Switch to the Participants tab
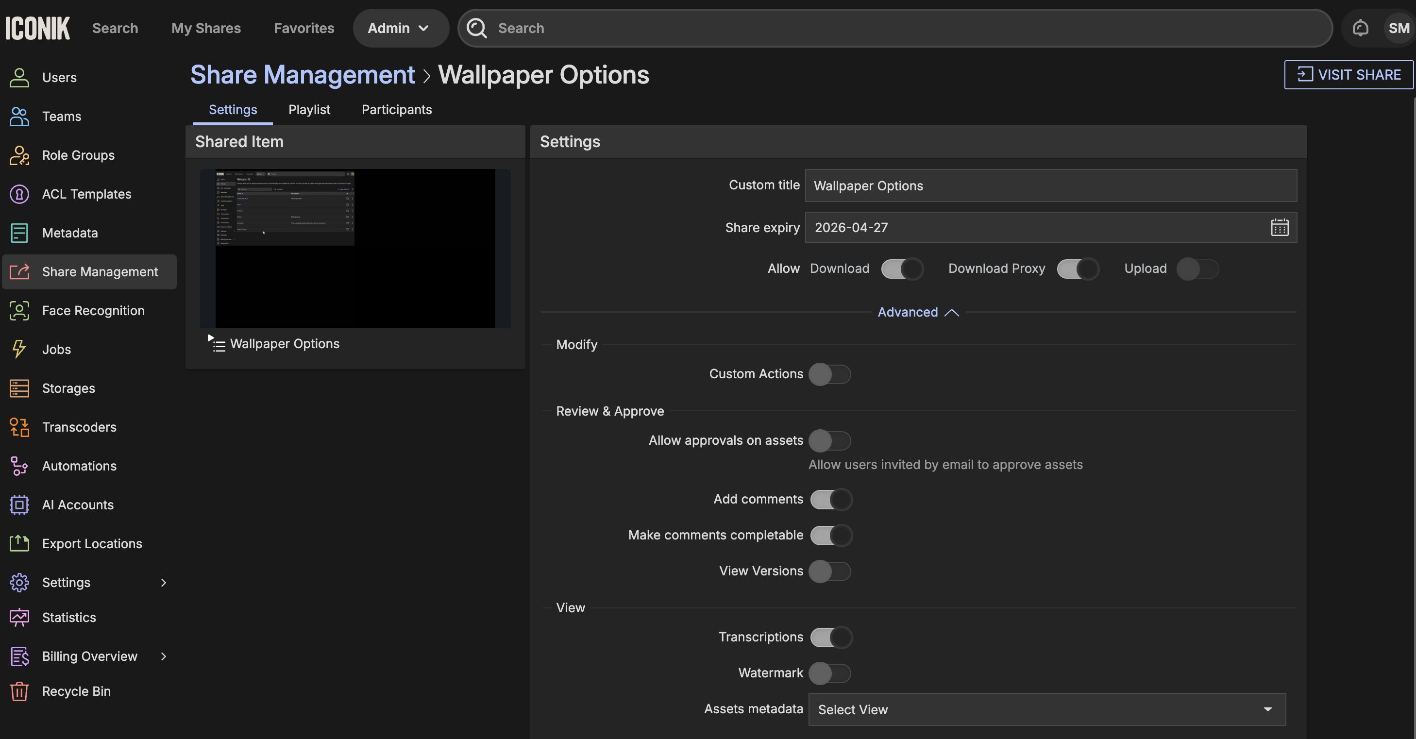The width and height of the screenshot is (1416, 739). 396,109
